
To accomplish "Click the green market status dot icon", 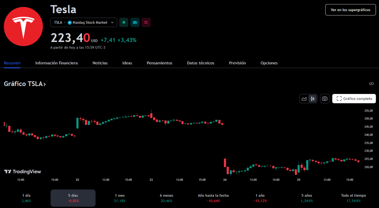I will coord(124,22).
